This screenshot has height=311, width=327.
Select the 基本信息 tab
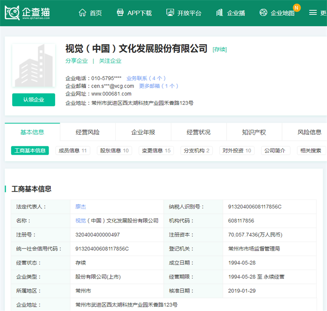click(32, 132)
